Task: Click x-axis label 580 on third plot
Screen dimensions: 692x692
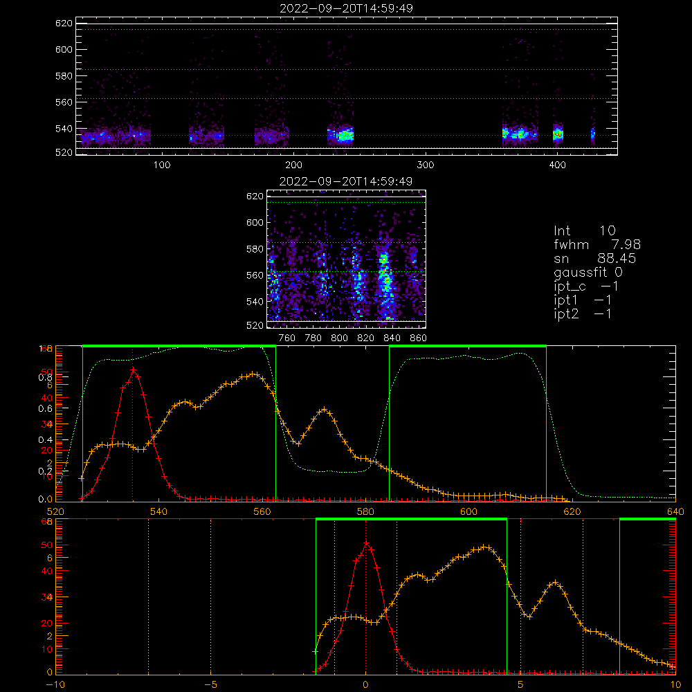Action: 365,511
